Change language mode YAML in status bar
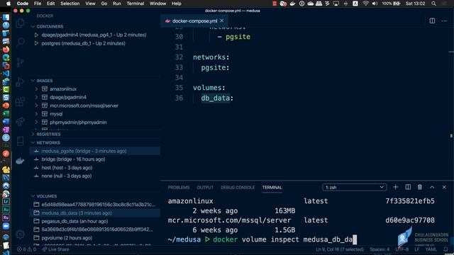The width and height of the screenshot is (454, 255). click(431, 249)
